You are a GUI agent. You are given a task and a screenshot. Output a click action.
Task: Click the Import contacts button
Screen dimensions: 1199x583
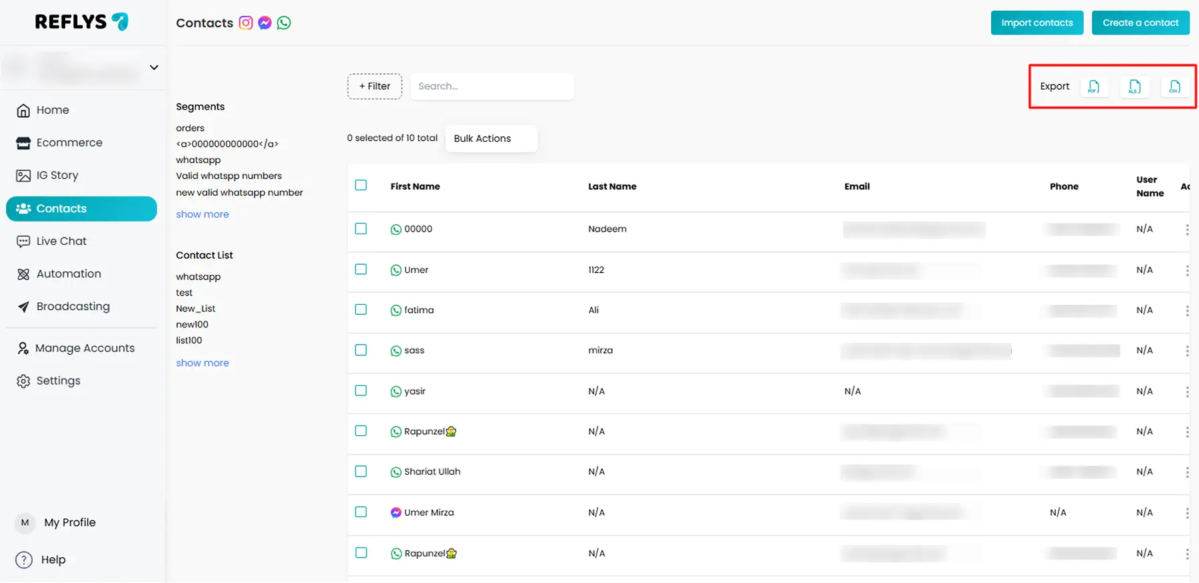1036,23
